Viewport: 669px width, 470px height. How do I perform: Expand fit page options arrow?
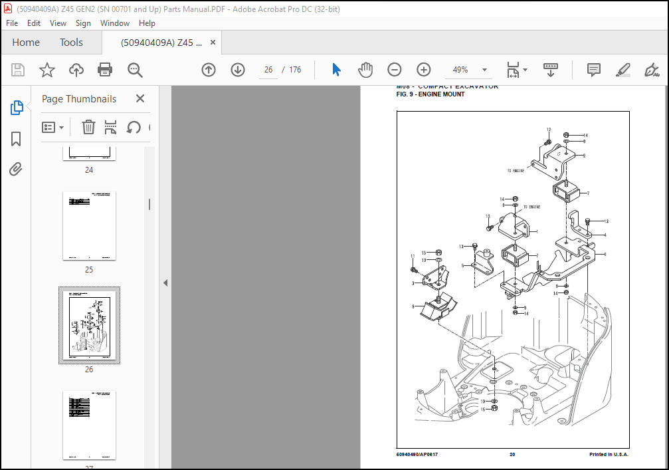pyautogui.click(x=526, y=70)
